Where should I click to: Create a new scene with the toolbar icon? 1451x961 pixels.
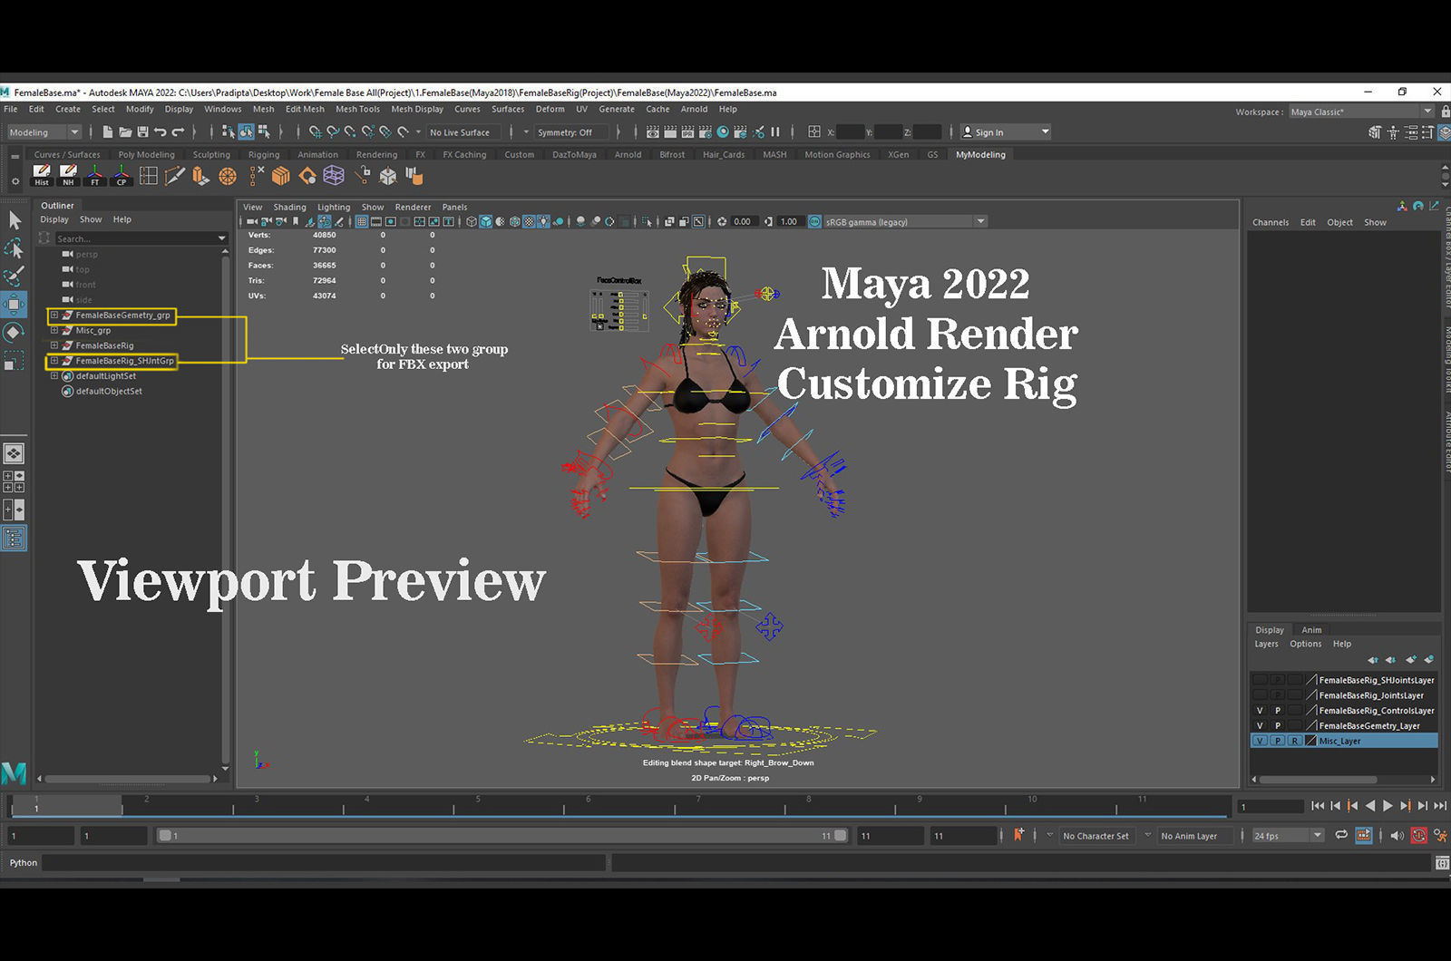(x=108, y=132)
